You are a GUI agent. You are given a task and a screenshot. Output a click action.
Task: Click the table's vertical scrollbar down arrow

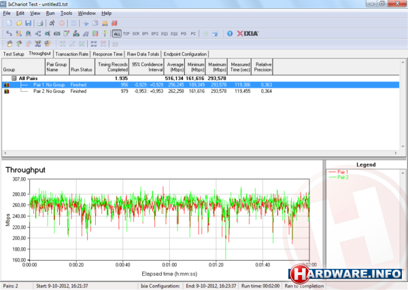click(x=403, y=146)
